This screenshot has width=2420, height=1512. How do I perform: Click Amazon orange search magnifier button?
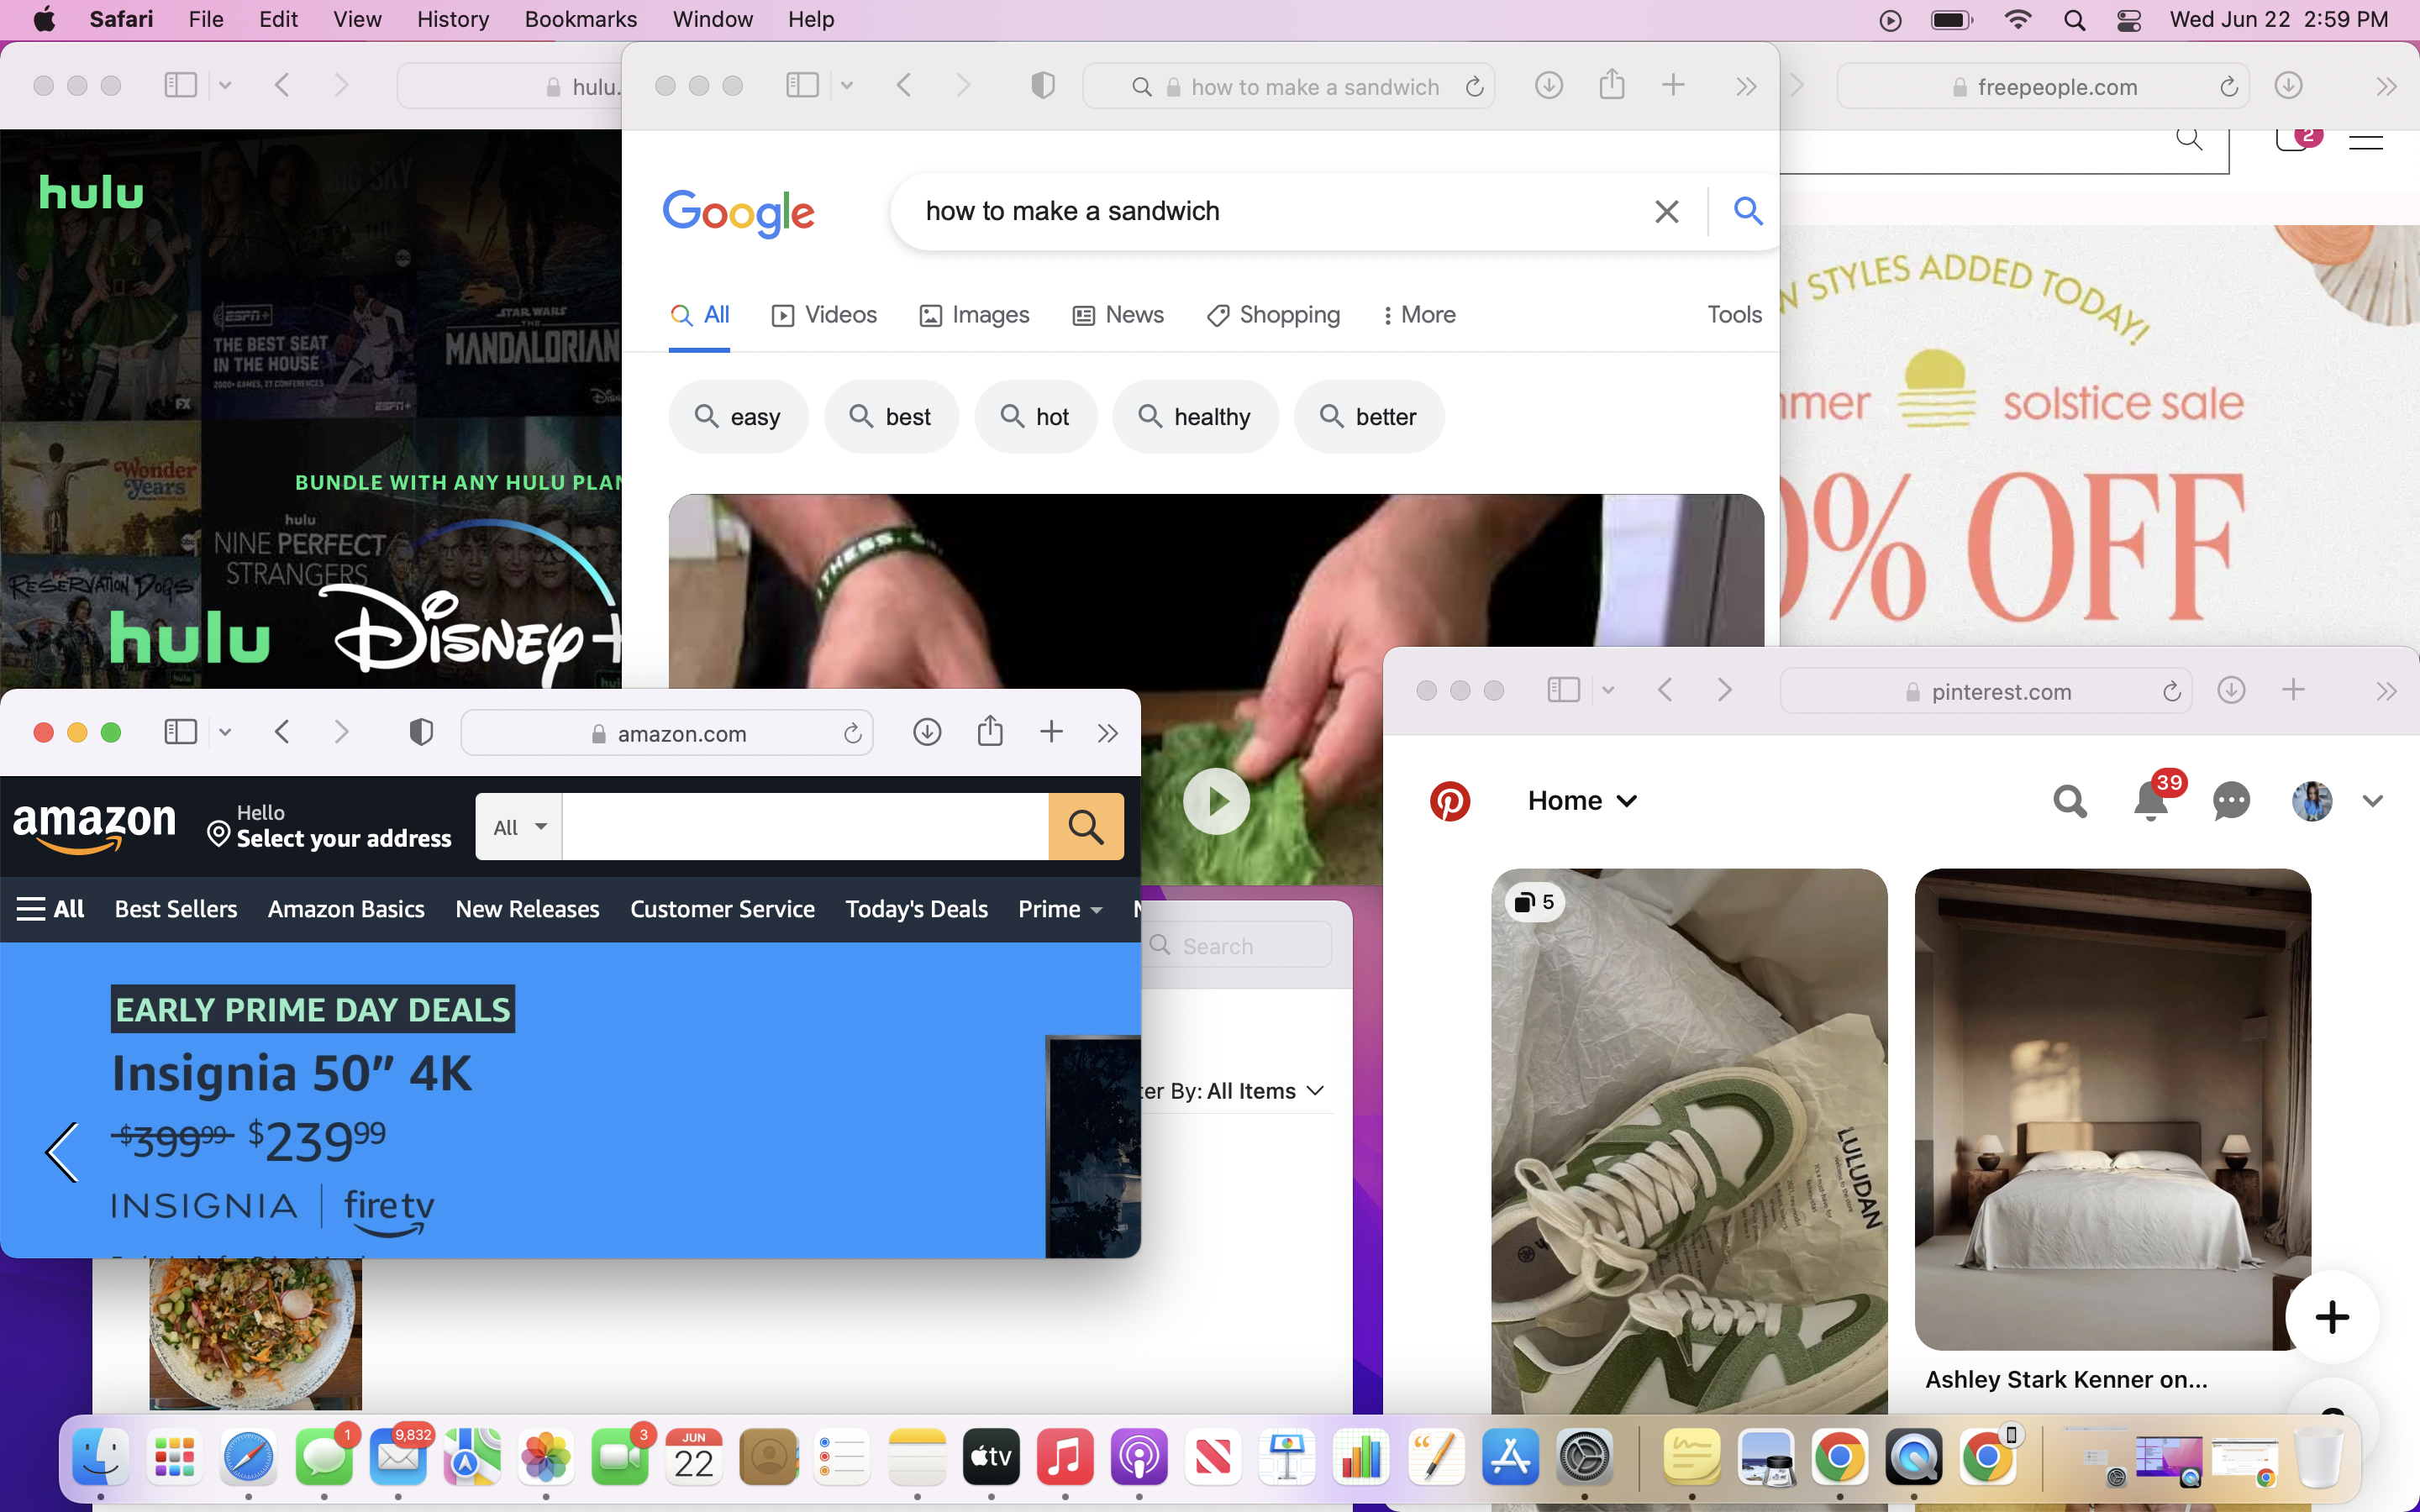pyautogui.click(x=1086, y=826)
